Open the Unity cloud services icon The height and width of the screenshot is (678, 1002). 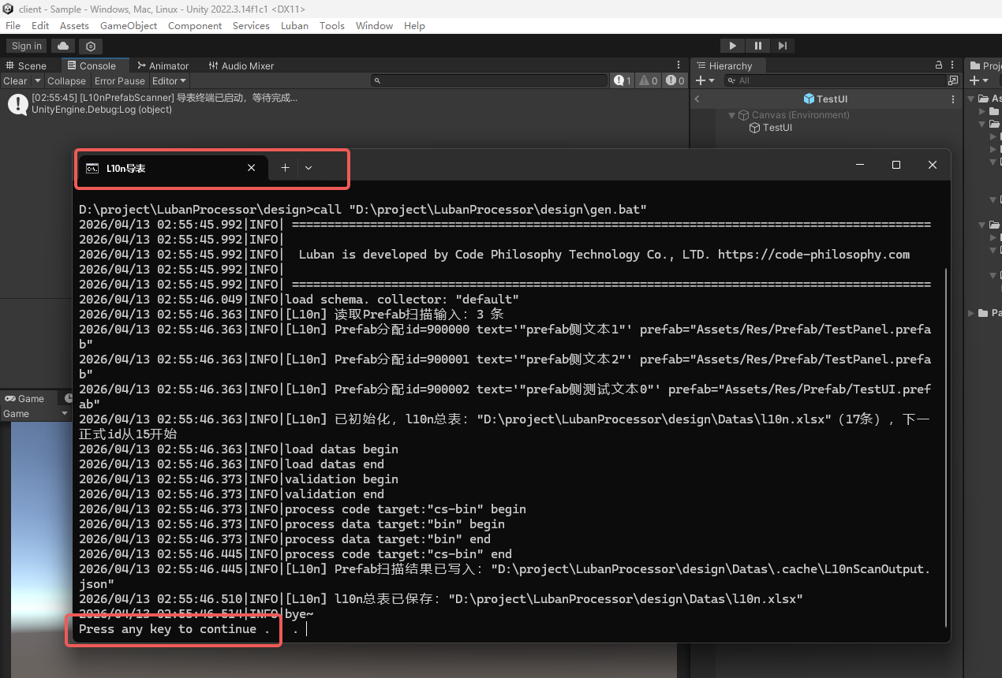pyautogui.click(x=63, y=47)
